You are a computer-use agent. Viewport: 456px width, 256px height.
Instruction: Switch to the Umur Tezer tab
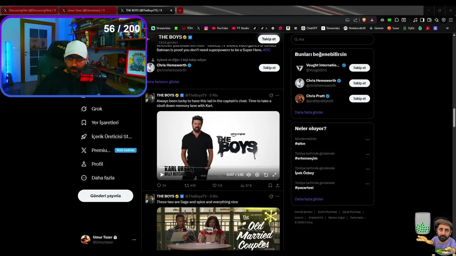(88, 10)
